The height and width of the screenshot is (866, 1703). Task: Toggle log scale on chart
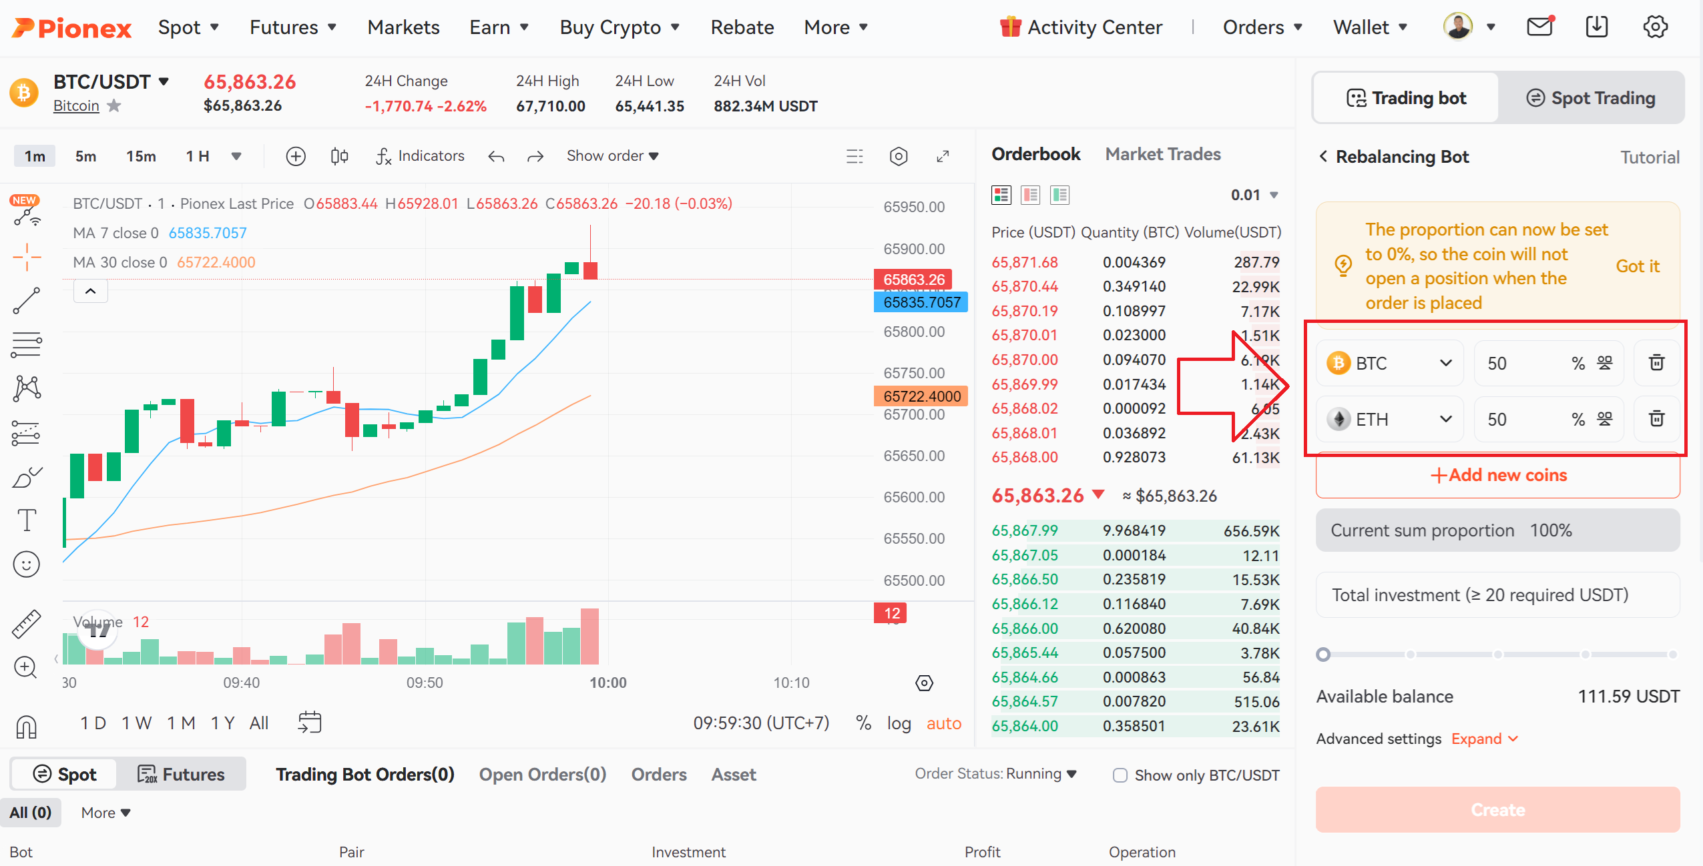pos(899,723)
